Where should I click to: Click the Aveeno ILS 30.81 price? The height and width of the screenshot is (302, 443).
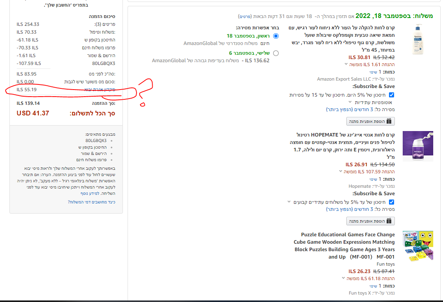tap(359, 58)
